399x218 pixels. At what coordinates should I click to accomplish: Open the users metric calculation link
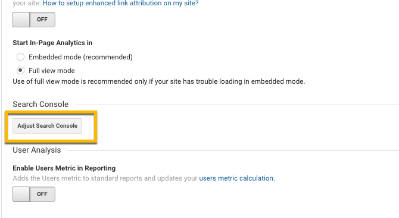237,178
